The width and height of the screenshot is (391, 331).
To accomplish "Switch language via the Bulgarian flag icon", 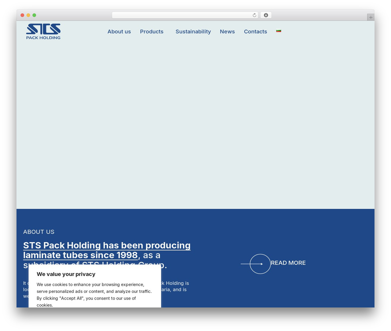I will 279,31.
